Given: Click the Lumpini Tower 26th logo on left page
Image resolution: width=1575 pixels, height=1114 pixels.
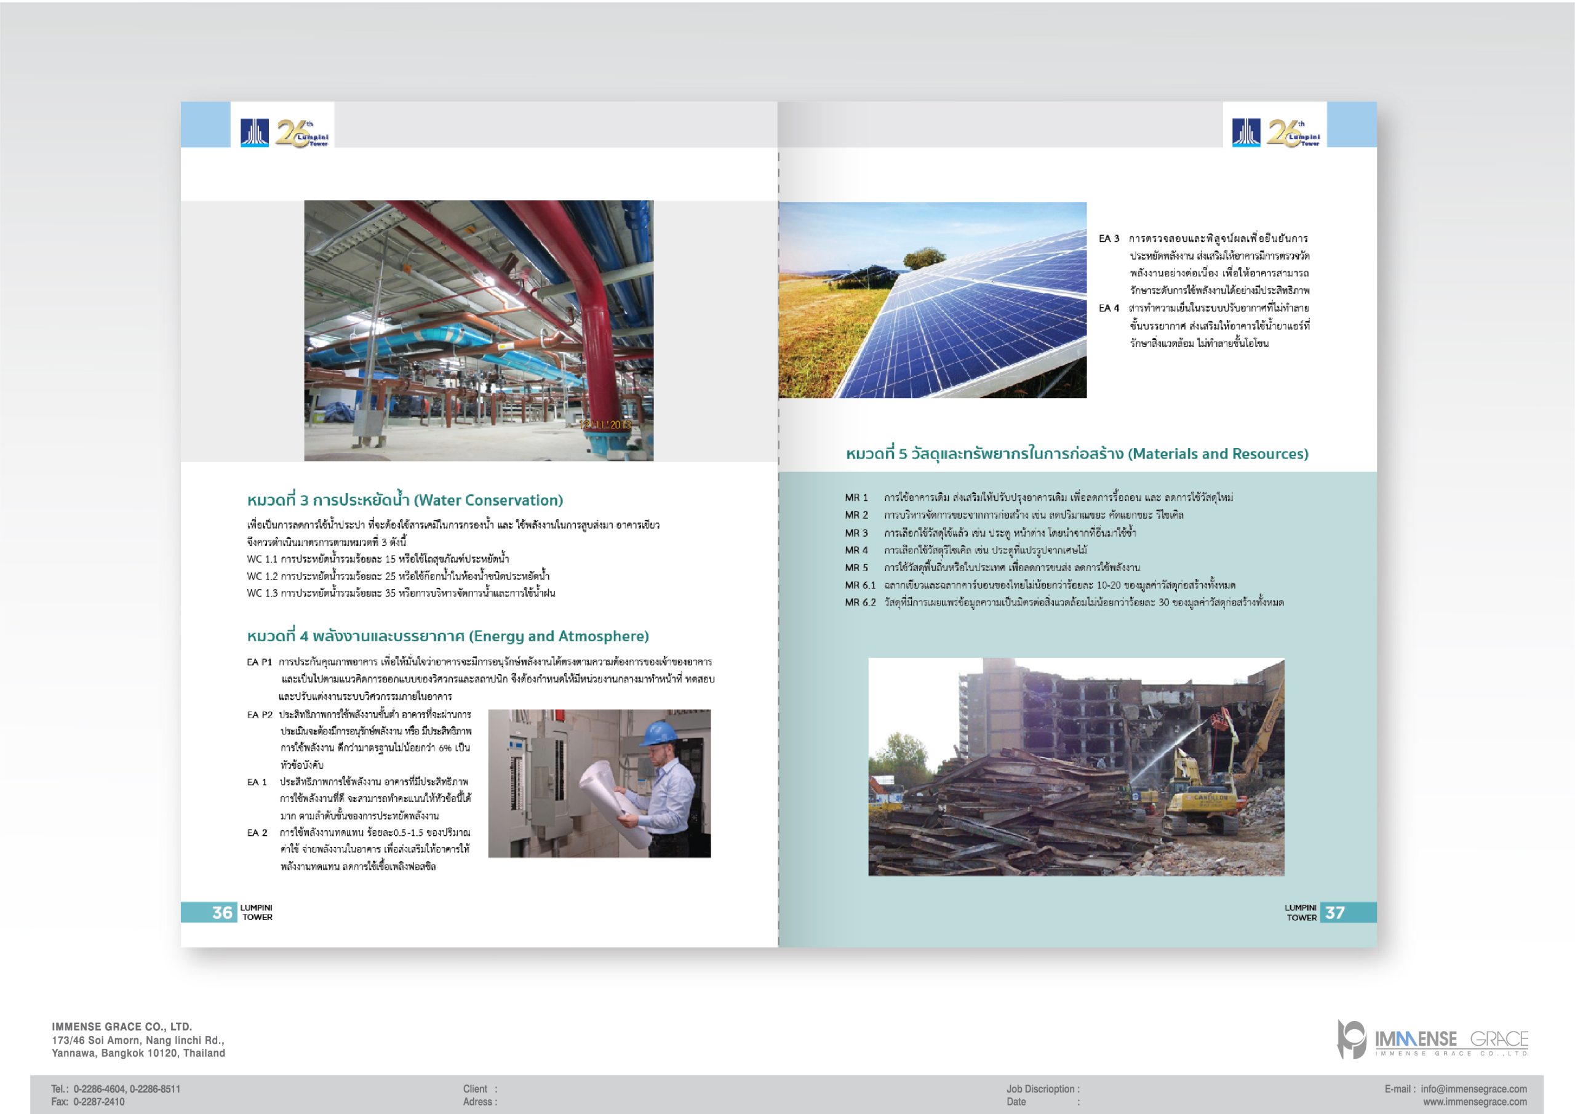Looking at the screenshot, I should (x=302, y=132).
